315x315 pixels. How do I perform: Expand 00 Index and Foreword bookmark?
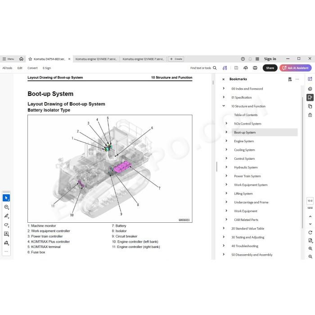[x=224, y=88]
